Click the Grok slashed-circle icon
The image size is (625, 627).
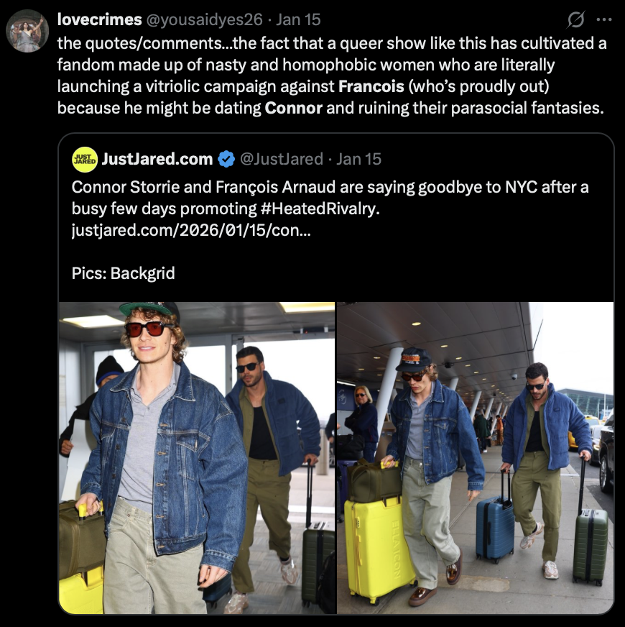click(x=575, y=19)
